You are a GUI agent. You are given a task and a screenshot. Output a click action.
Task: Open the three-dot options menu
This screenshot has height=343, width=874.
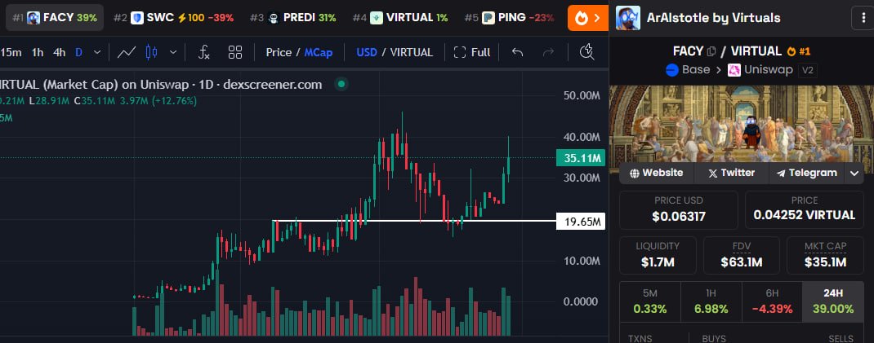click(863, 17)
